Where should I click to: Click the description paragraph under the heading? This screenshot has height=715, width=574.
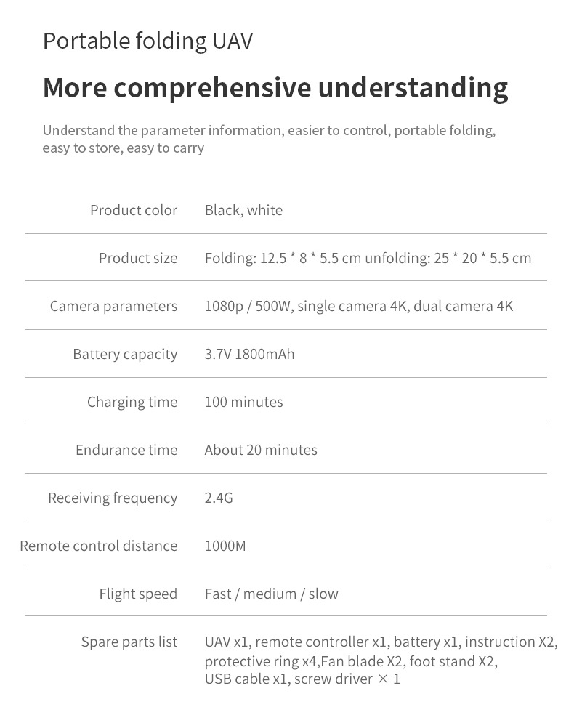(x=269, y=139)
